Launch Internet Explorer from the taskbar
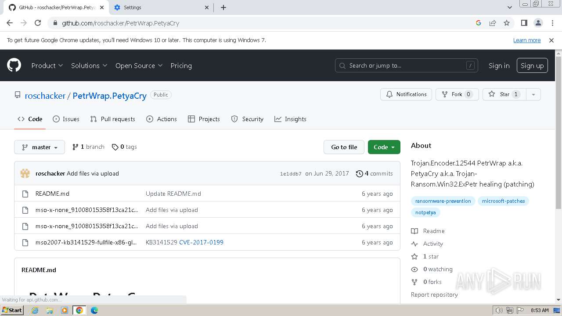Screen dimensions: 562x316 point(35,310)
